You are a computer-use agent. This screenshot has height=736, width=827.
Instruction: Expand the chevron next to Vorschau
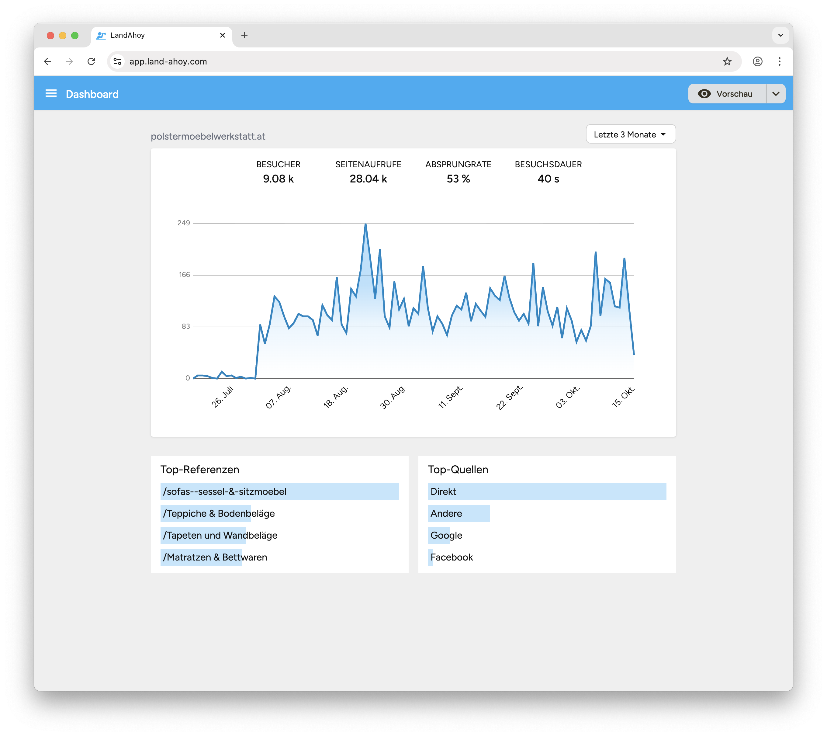tap(776, 93)
